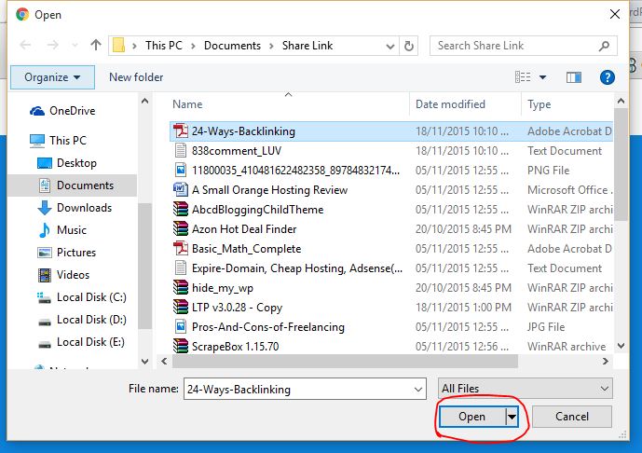Viewport: 642px width, 453px height.
Task: Select A Small Orange Hosting Review icon
Action: click(180, 189)
